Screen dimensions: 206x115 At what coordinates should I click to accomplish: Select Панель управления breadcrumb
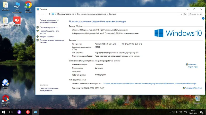tap(66, 14)
